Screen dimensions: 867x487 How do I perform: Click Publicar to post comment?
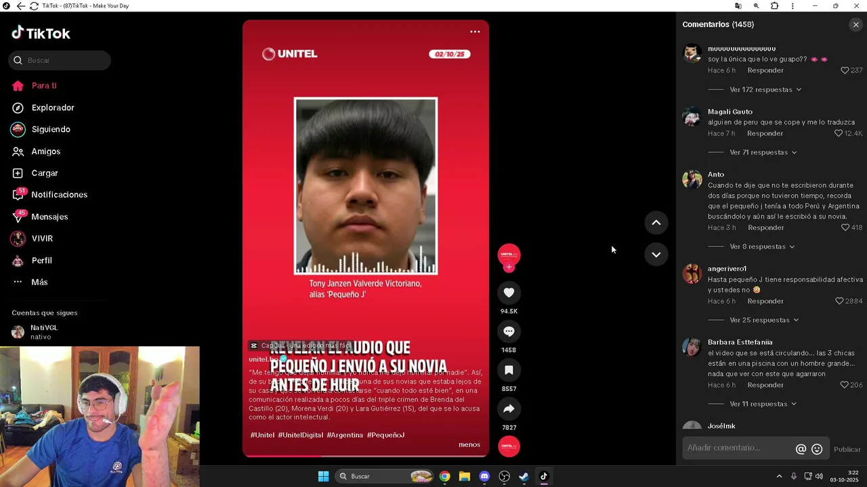tap(847, 449)
